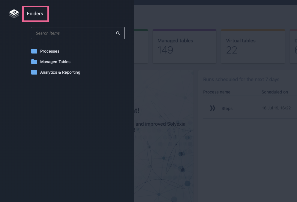Click the Solvexia logo icon
The width and height of the screenshot is (297, 202).
[x=14, y=14]
